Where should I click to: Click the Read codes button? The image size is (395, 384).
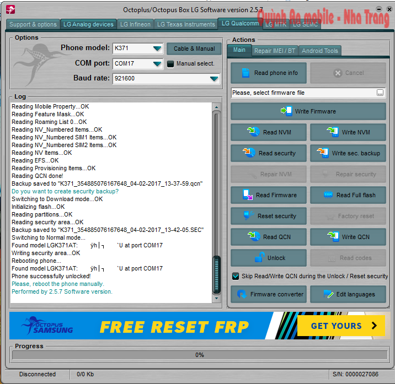pyautogui.click(x=348, y=258)
